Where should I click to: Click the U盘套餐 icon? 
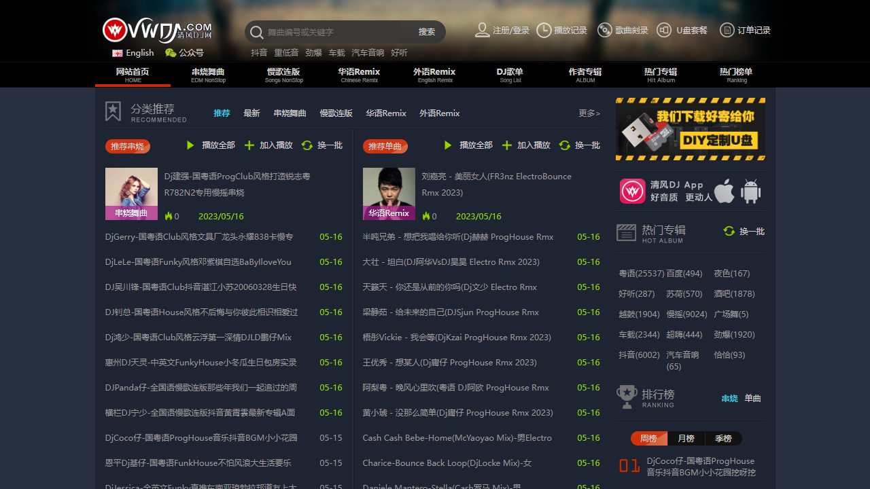[x=664, y=30]
